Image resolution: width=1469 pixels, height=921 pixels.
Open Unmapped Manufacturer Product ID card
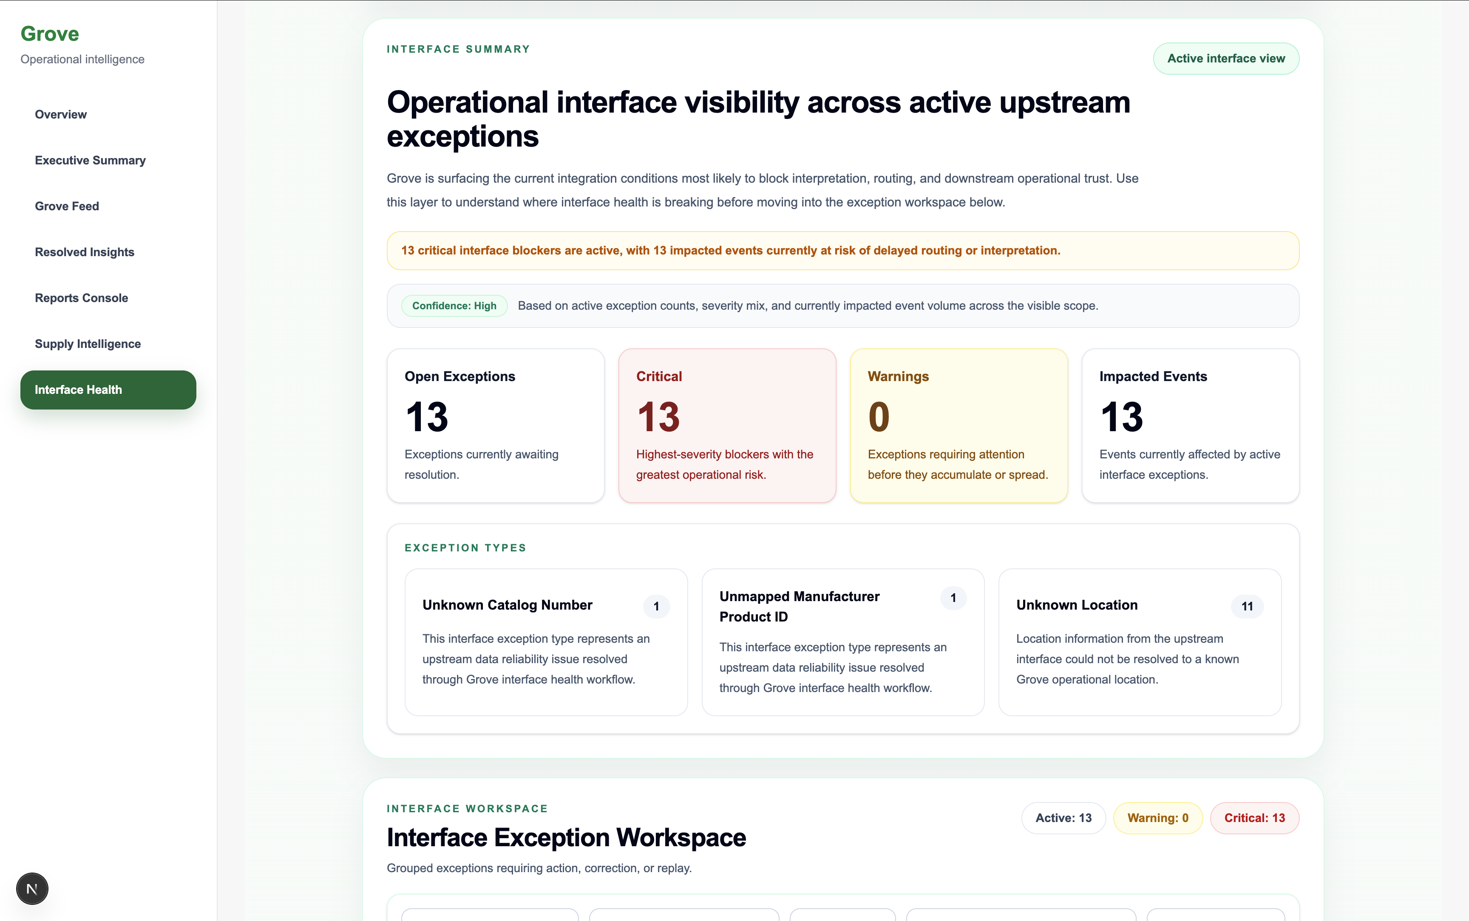[x=842, y=642]
